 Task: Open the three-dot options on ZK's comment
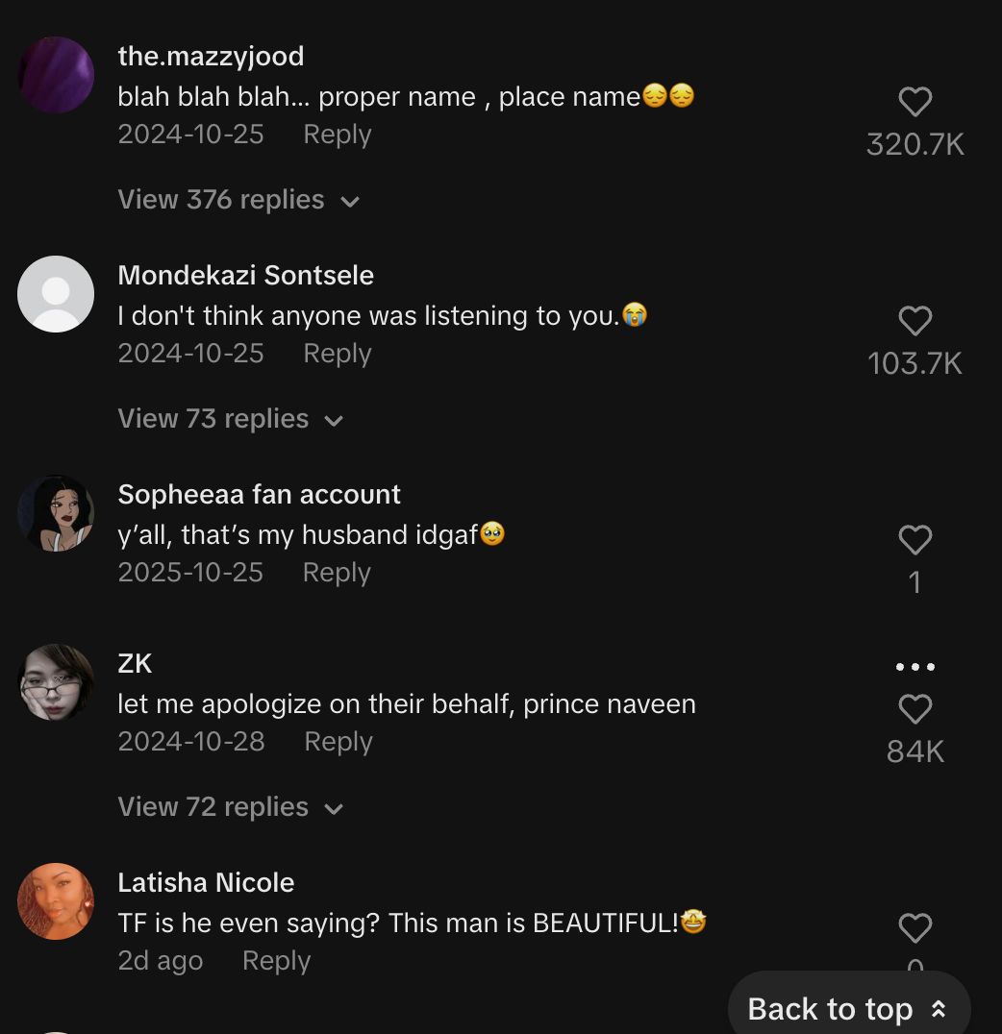coord(914,666)
